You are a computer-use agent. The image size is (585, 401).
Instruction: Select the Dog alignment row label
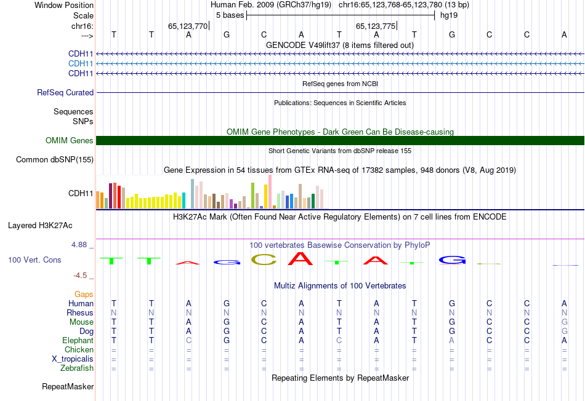87,332
